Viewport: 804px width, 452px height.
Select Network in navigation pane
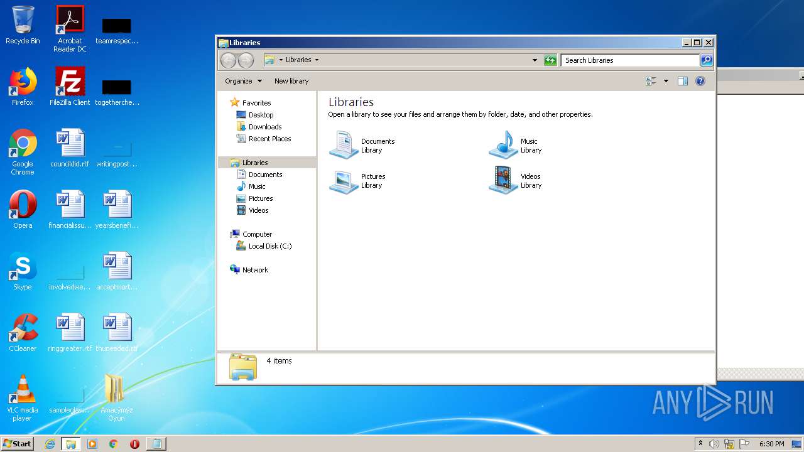point(249,270)
